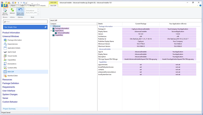Expand the Build gallery list
Image resolution: width=203 pixels, height=115 pixels.
(x=38, y=14)
